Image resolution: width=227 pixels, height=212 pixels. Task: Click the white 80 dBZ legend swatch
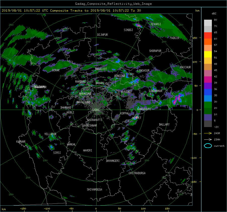pos(208,23)
